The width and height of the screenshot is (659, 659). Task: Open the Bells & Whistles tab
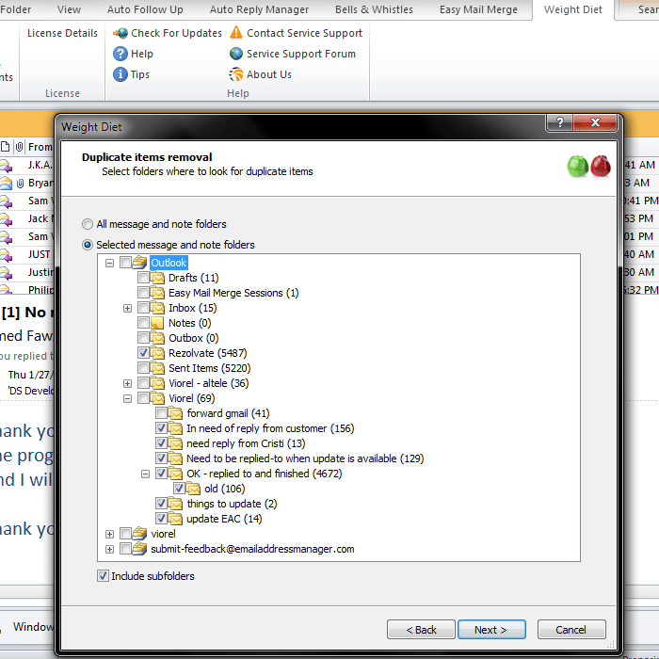374,9
